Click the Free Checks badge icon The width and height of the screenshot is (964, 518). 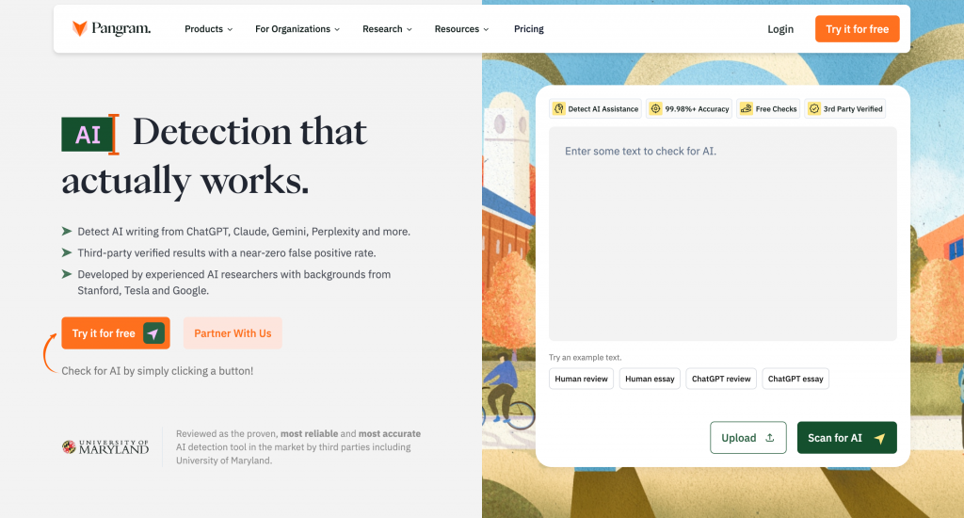coord(747,109)
